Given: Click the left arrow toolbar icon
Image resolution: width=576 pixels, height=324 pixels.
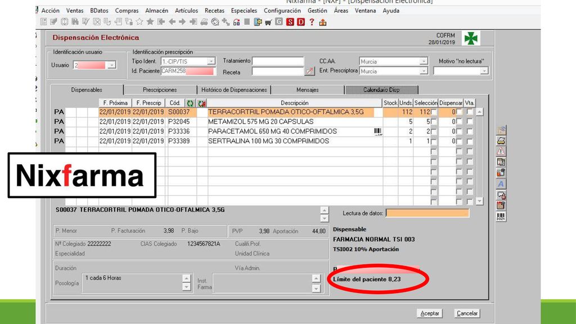Looking at the screenshot, I should [172, 22].
